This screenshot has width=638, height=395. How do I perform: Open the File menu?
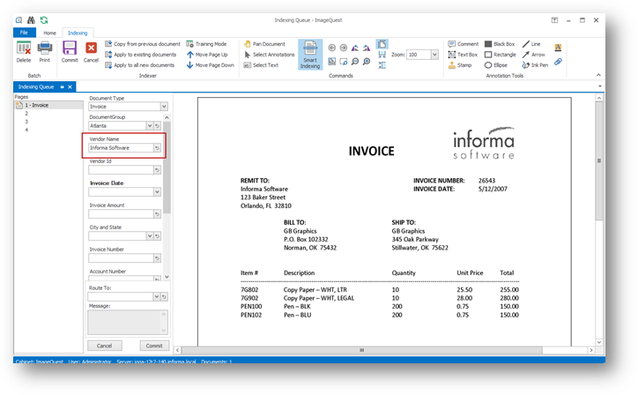pos(25,33)
